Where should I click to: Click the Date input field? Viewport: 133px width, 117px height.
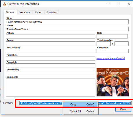(112, 36)
